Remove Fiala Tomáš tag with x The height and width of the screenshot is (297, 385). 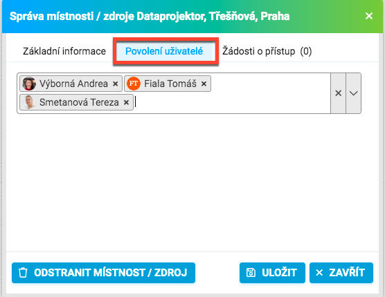(x=204, y=84)
